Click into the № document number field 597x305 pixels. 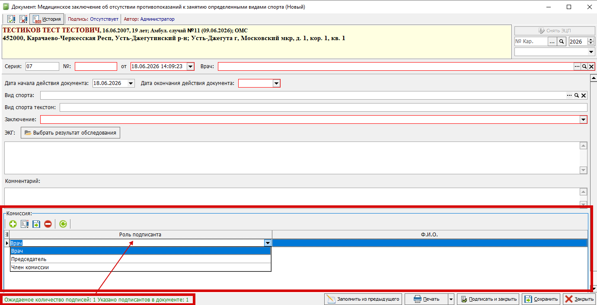96,66
